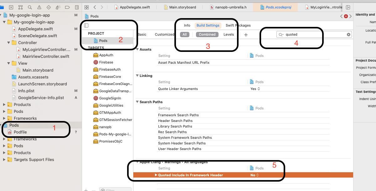Viewport: 376px width, 191px height.
Task: Open the related items grid icon
Action: click(87, 7)
